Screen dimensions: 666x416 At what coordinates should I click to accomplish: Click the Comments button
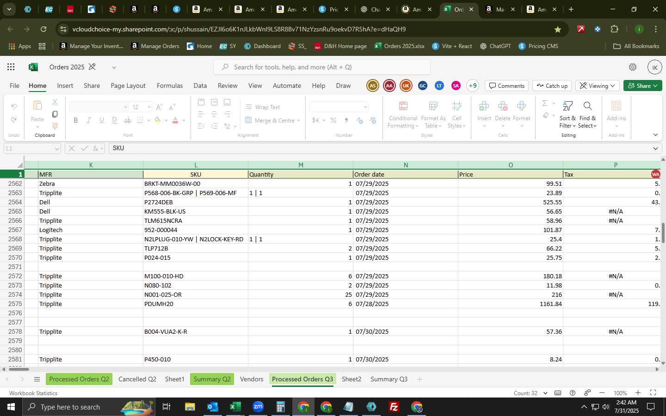click(507, 86)
